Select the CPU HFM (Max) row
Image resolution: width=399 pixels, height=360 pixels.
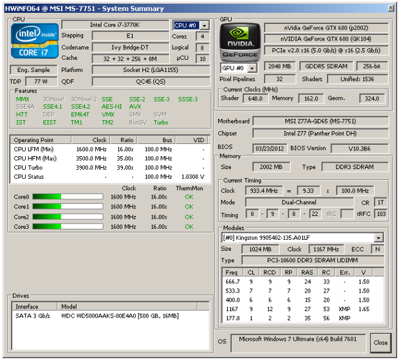[x=110, y=158]
